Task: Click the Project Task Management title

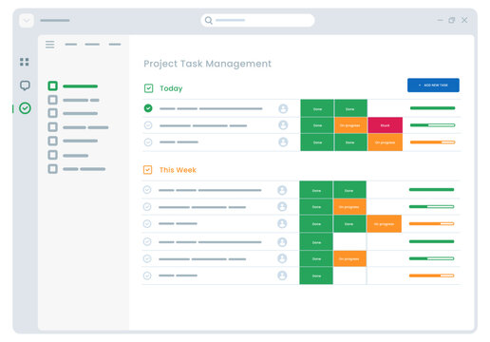Action: [x=207, y=64]
